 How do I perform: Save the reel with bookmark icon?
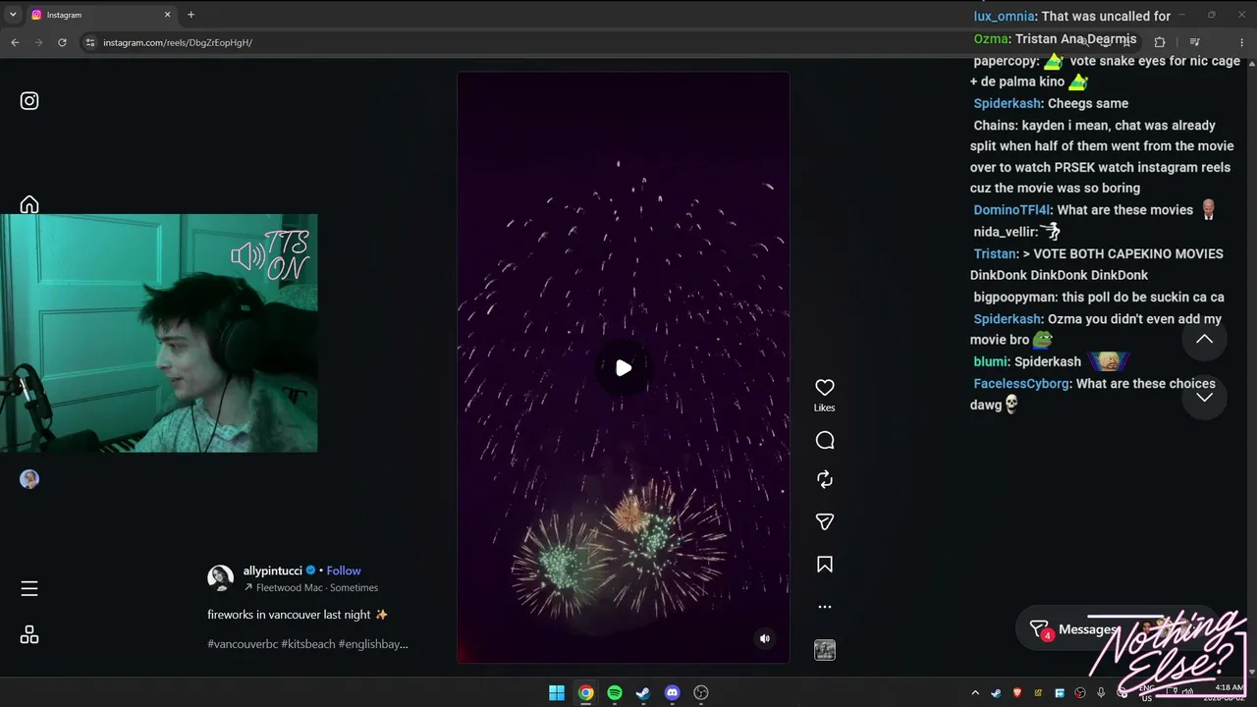click(x=825, y=565)
